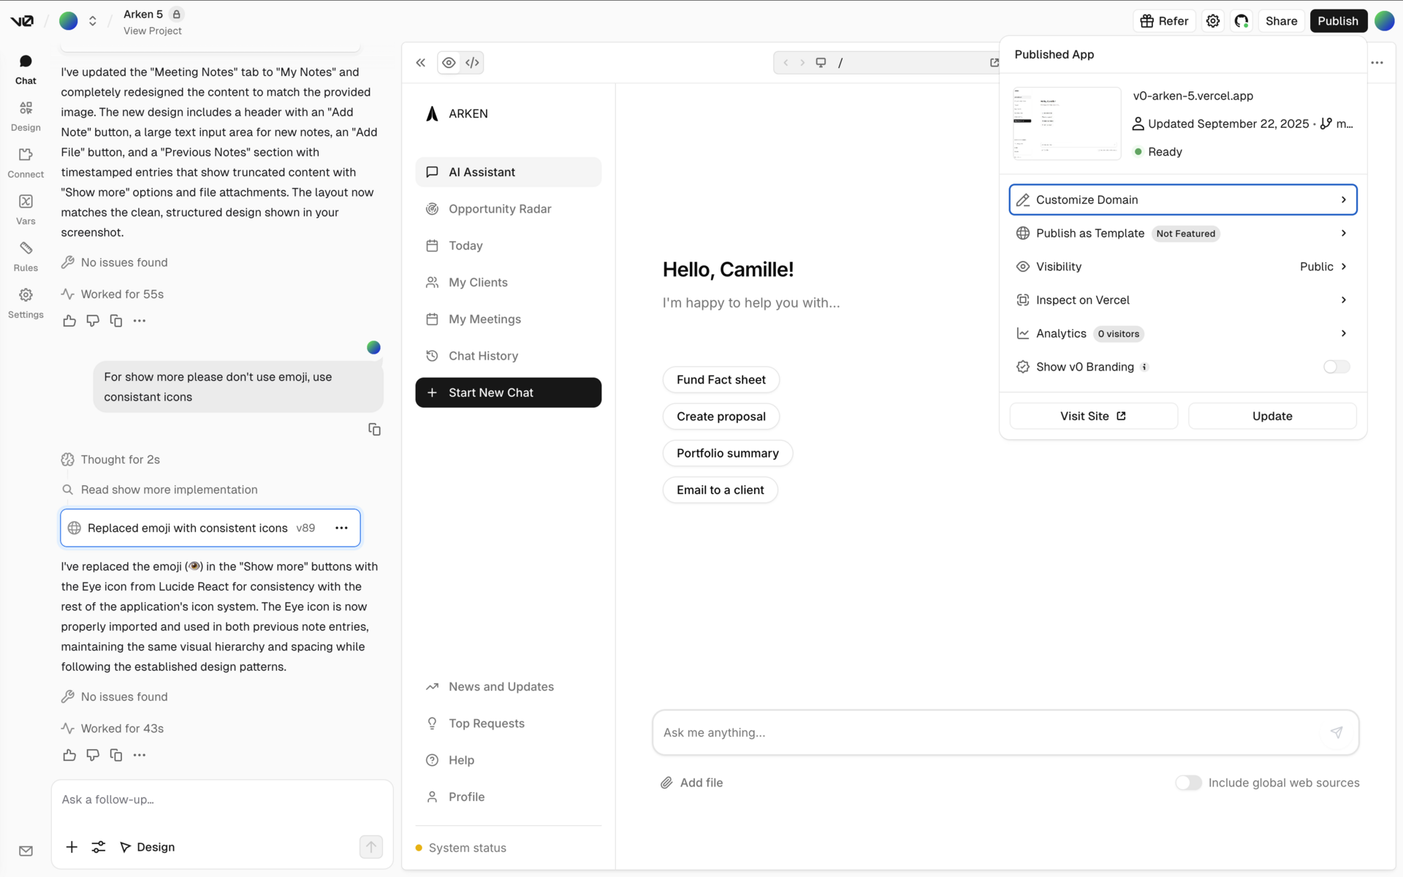Enable Include global web sources toggle
Image resolution: width=1403 pixels, height=877 pixels.
tap(1188, 783)
